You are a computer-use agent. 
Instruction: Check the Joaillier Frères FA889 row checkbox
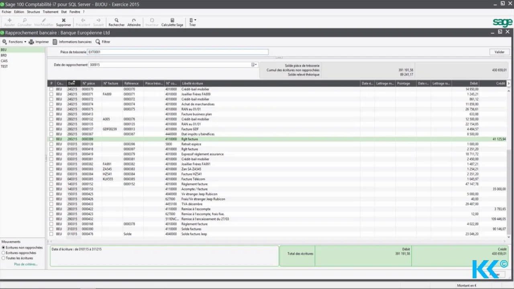(51, 94)
